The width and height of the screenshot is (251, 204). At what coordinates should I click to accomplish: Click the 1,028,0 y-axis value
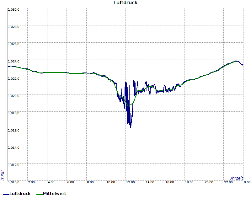click(x=13, y=27)
